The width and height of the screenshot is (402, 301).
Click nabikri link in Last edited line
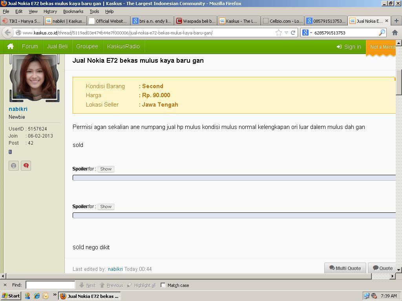(115, 269)
